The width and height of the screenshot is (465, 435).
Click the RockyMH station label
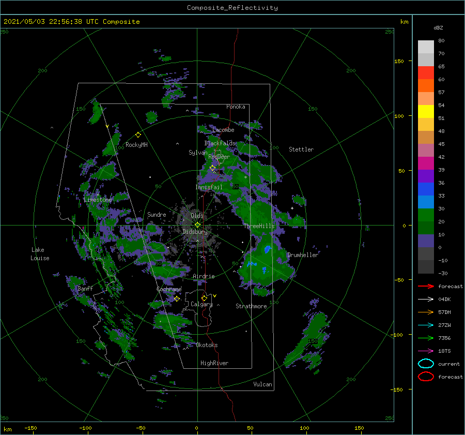tap(136, 145)
